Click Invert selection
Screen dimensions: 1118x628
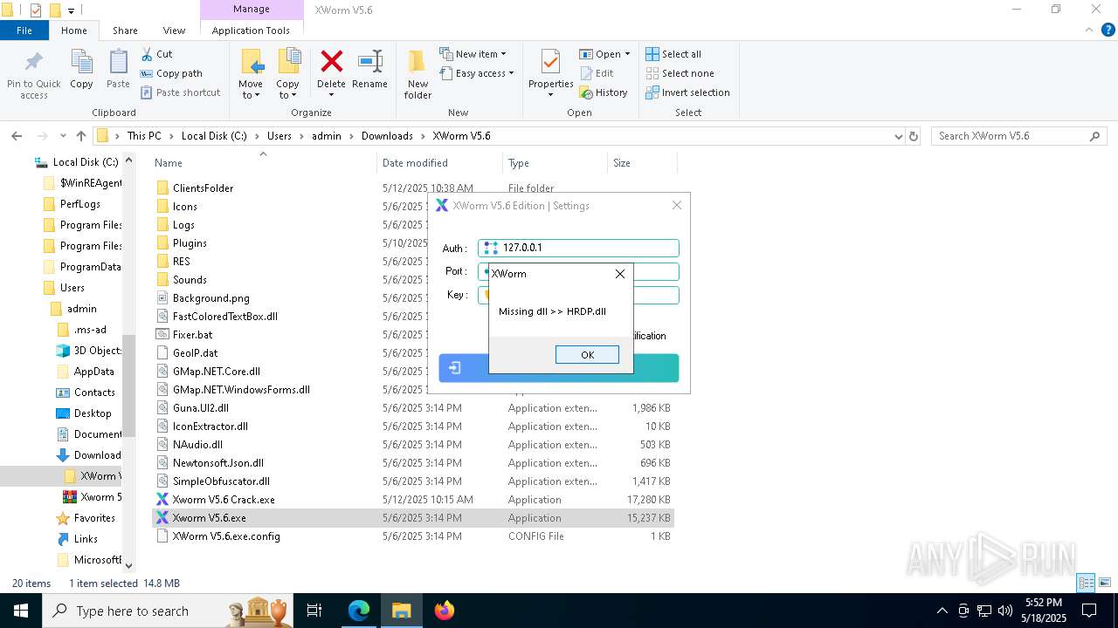tap(687, 92)
